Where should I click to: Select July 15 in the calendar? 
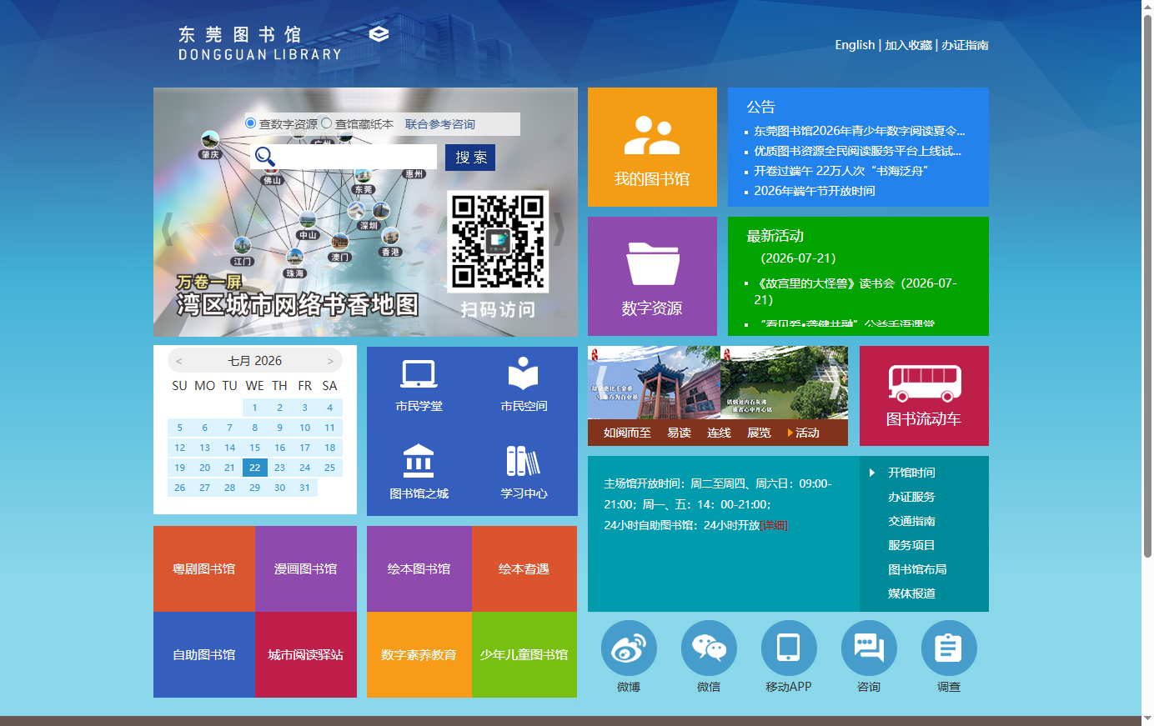255,448
